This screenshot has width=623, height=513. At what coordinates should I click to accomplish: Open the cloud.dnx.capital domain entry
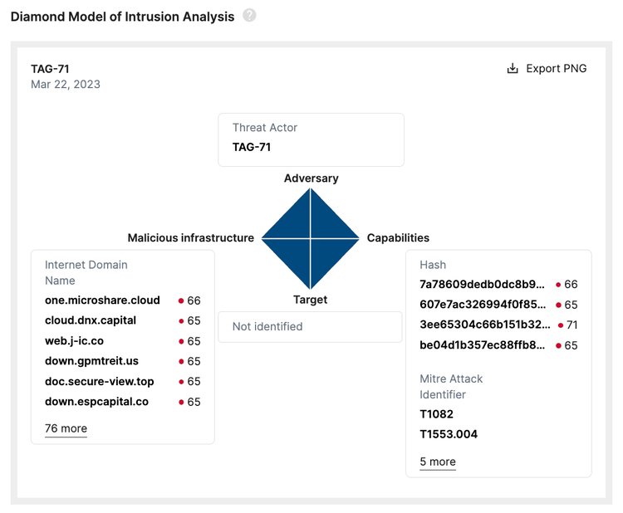91,320
